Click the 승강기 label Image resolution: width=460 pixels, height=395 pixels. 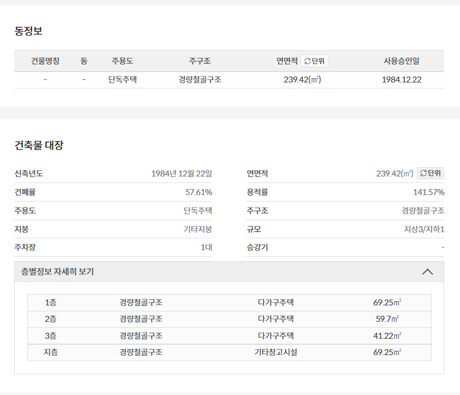point(257,247)
